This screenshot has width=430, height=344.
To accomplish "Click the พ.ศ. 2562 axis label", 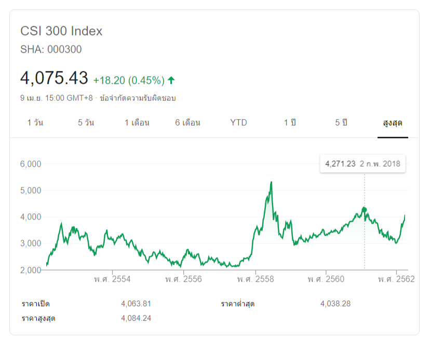I will (396, 279).
